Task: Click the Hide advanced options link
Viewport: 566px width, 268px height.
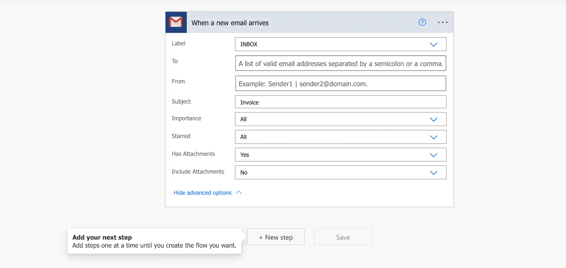Action: click(202, 193)
